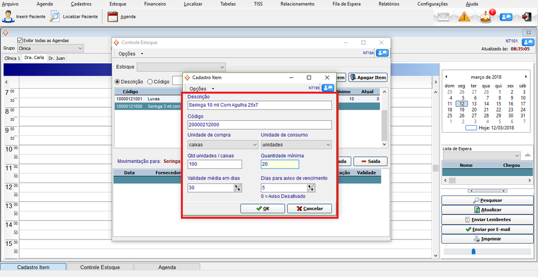Click the Inserir Paciente person icon
Viewport: 538px width, 277px height.
coord(8,17)
